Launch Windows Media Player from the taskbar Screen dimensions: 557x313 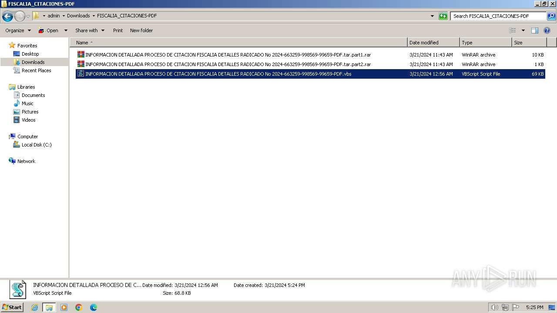point(64,307)
